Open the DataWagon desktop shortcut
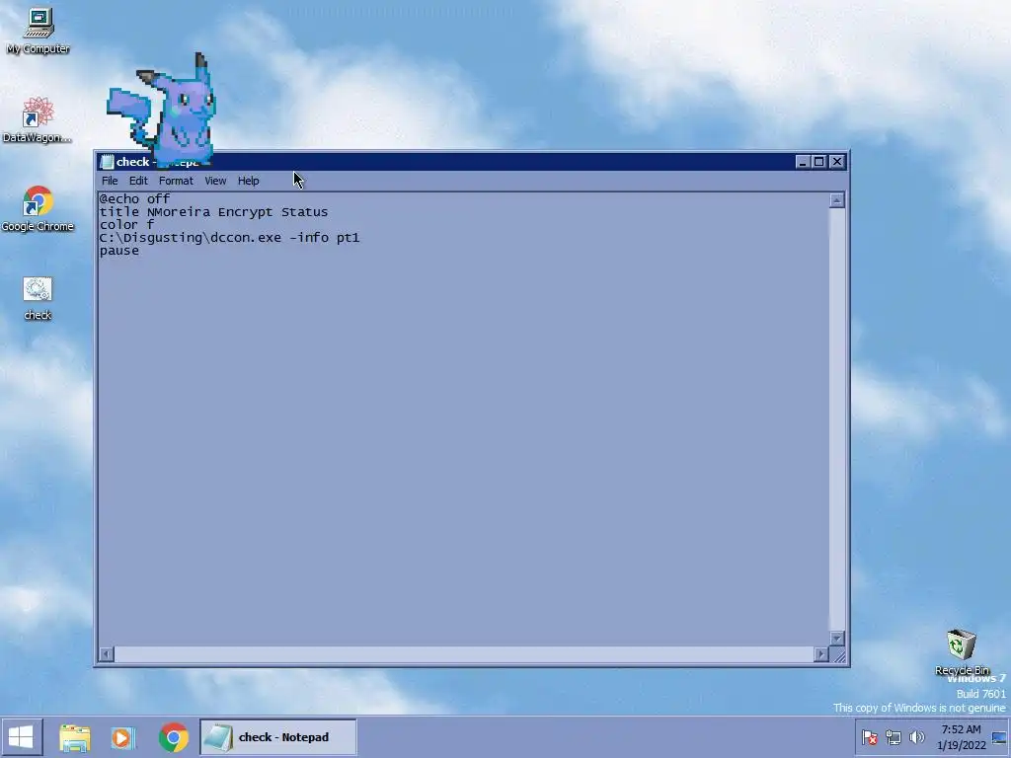1011x758 pixels. point(37,119)
